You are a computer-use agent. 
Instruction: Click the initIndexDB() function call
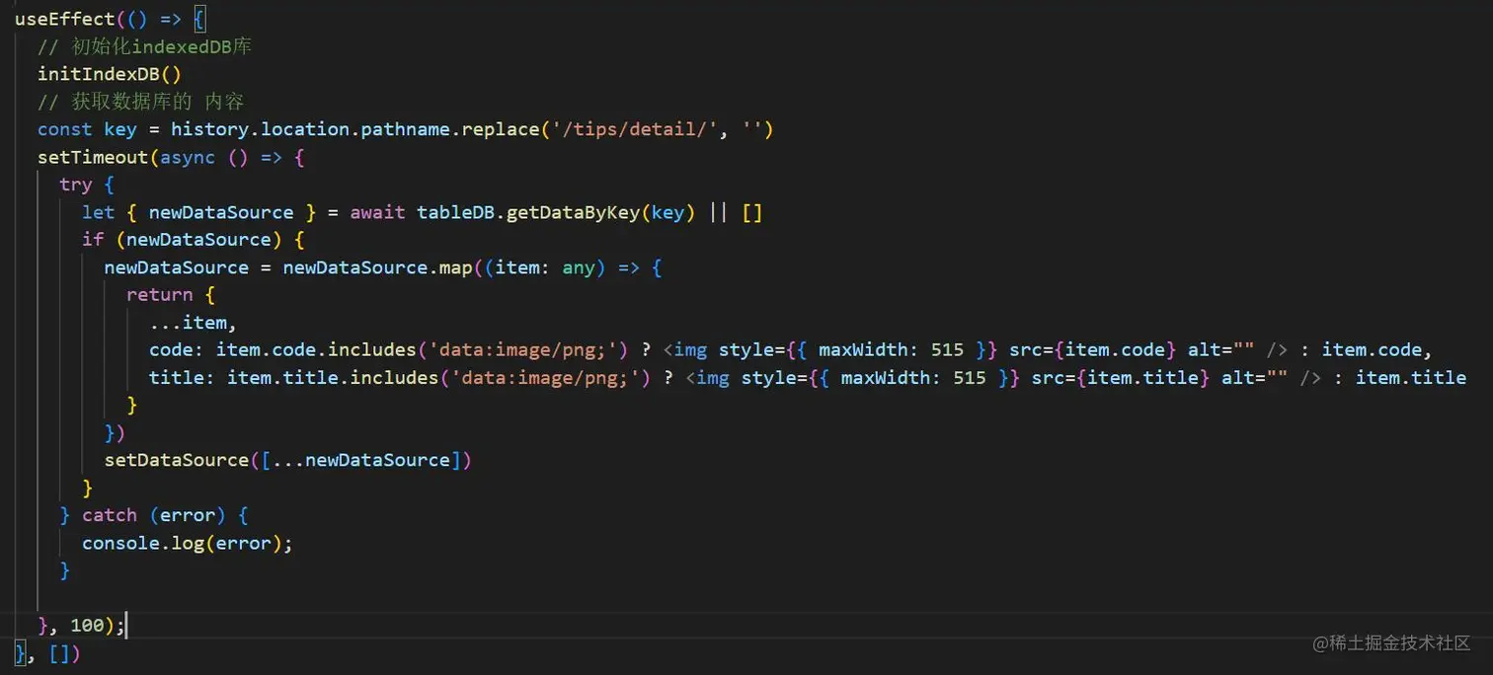click(x=110, y=74)
